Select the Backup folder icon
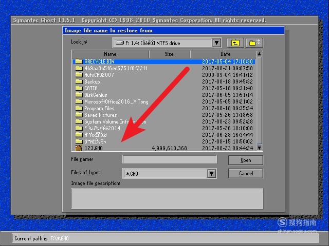 tap(79, 81)
